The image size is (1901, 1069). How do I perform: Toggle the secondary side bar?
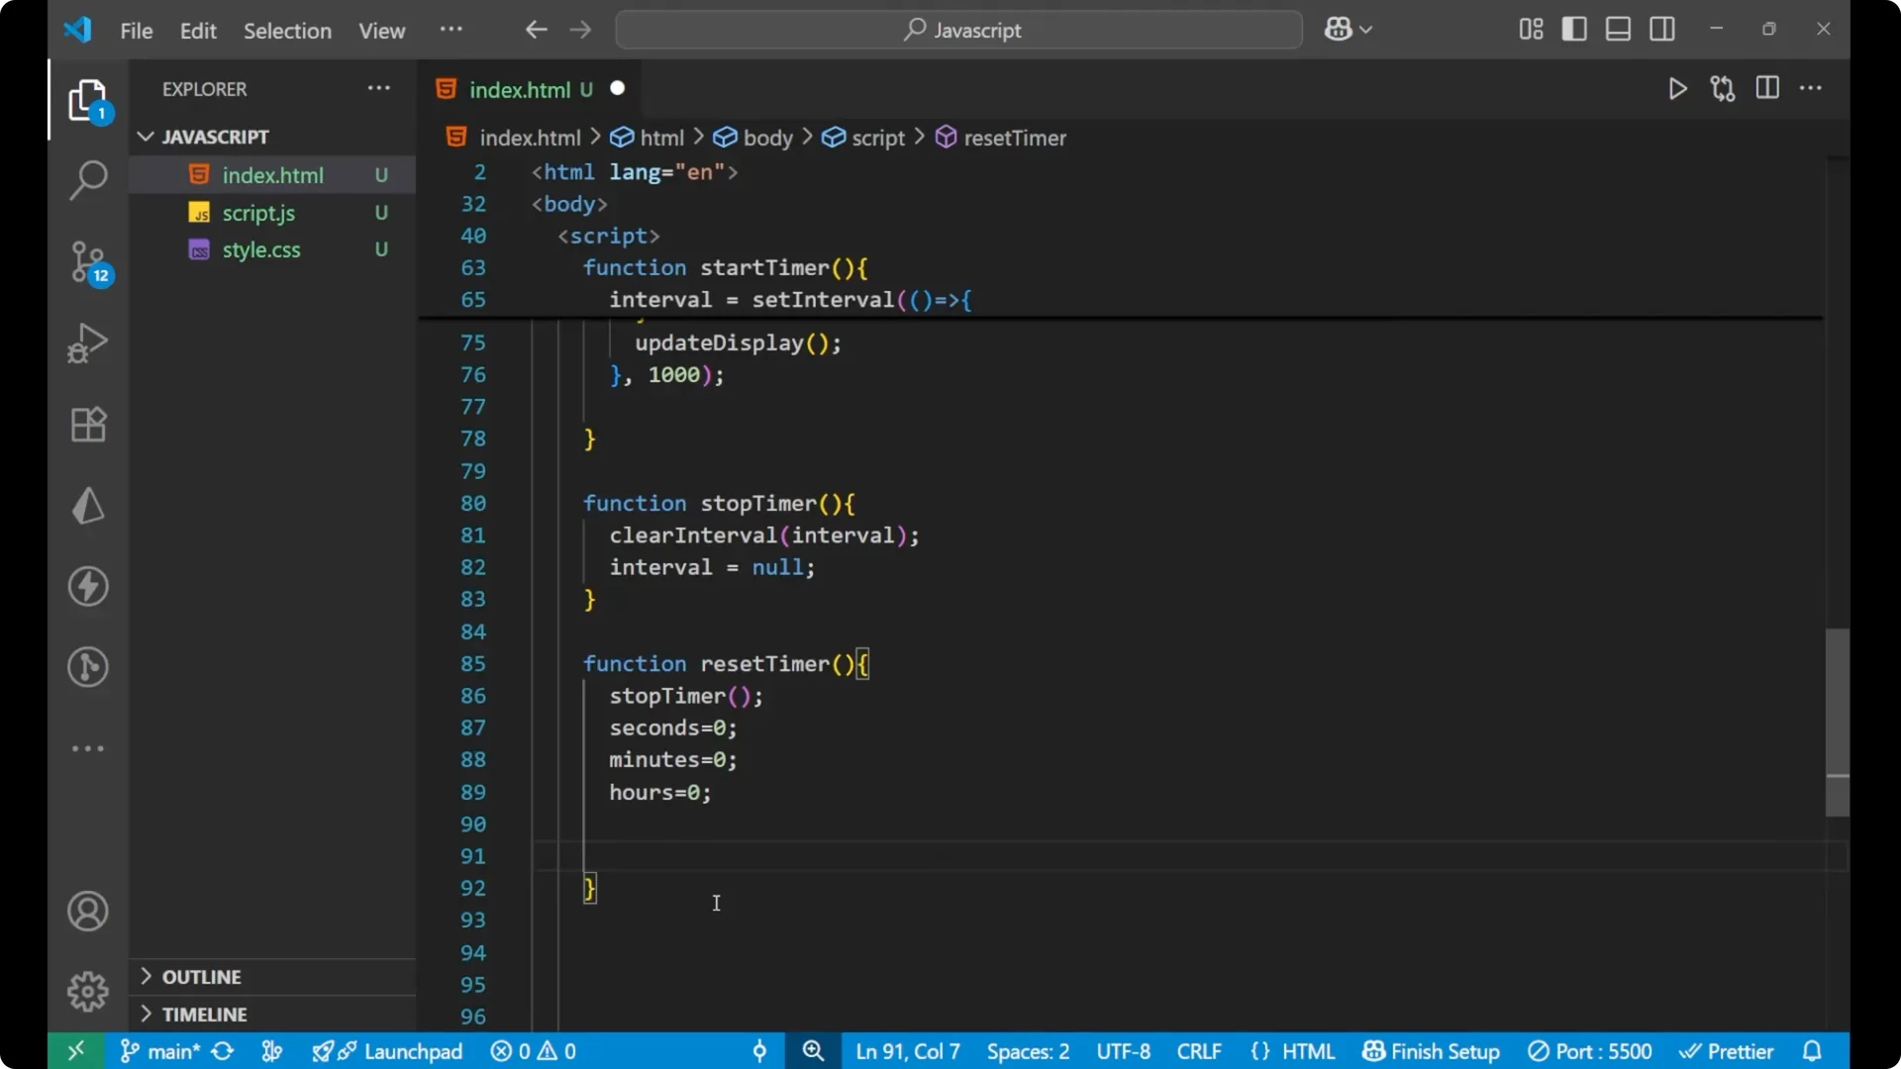[x=1662, y=29]
